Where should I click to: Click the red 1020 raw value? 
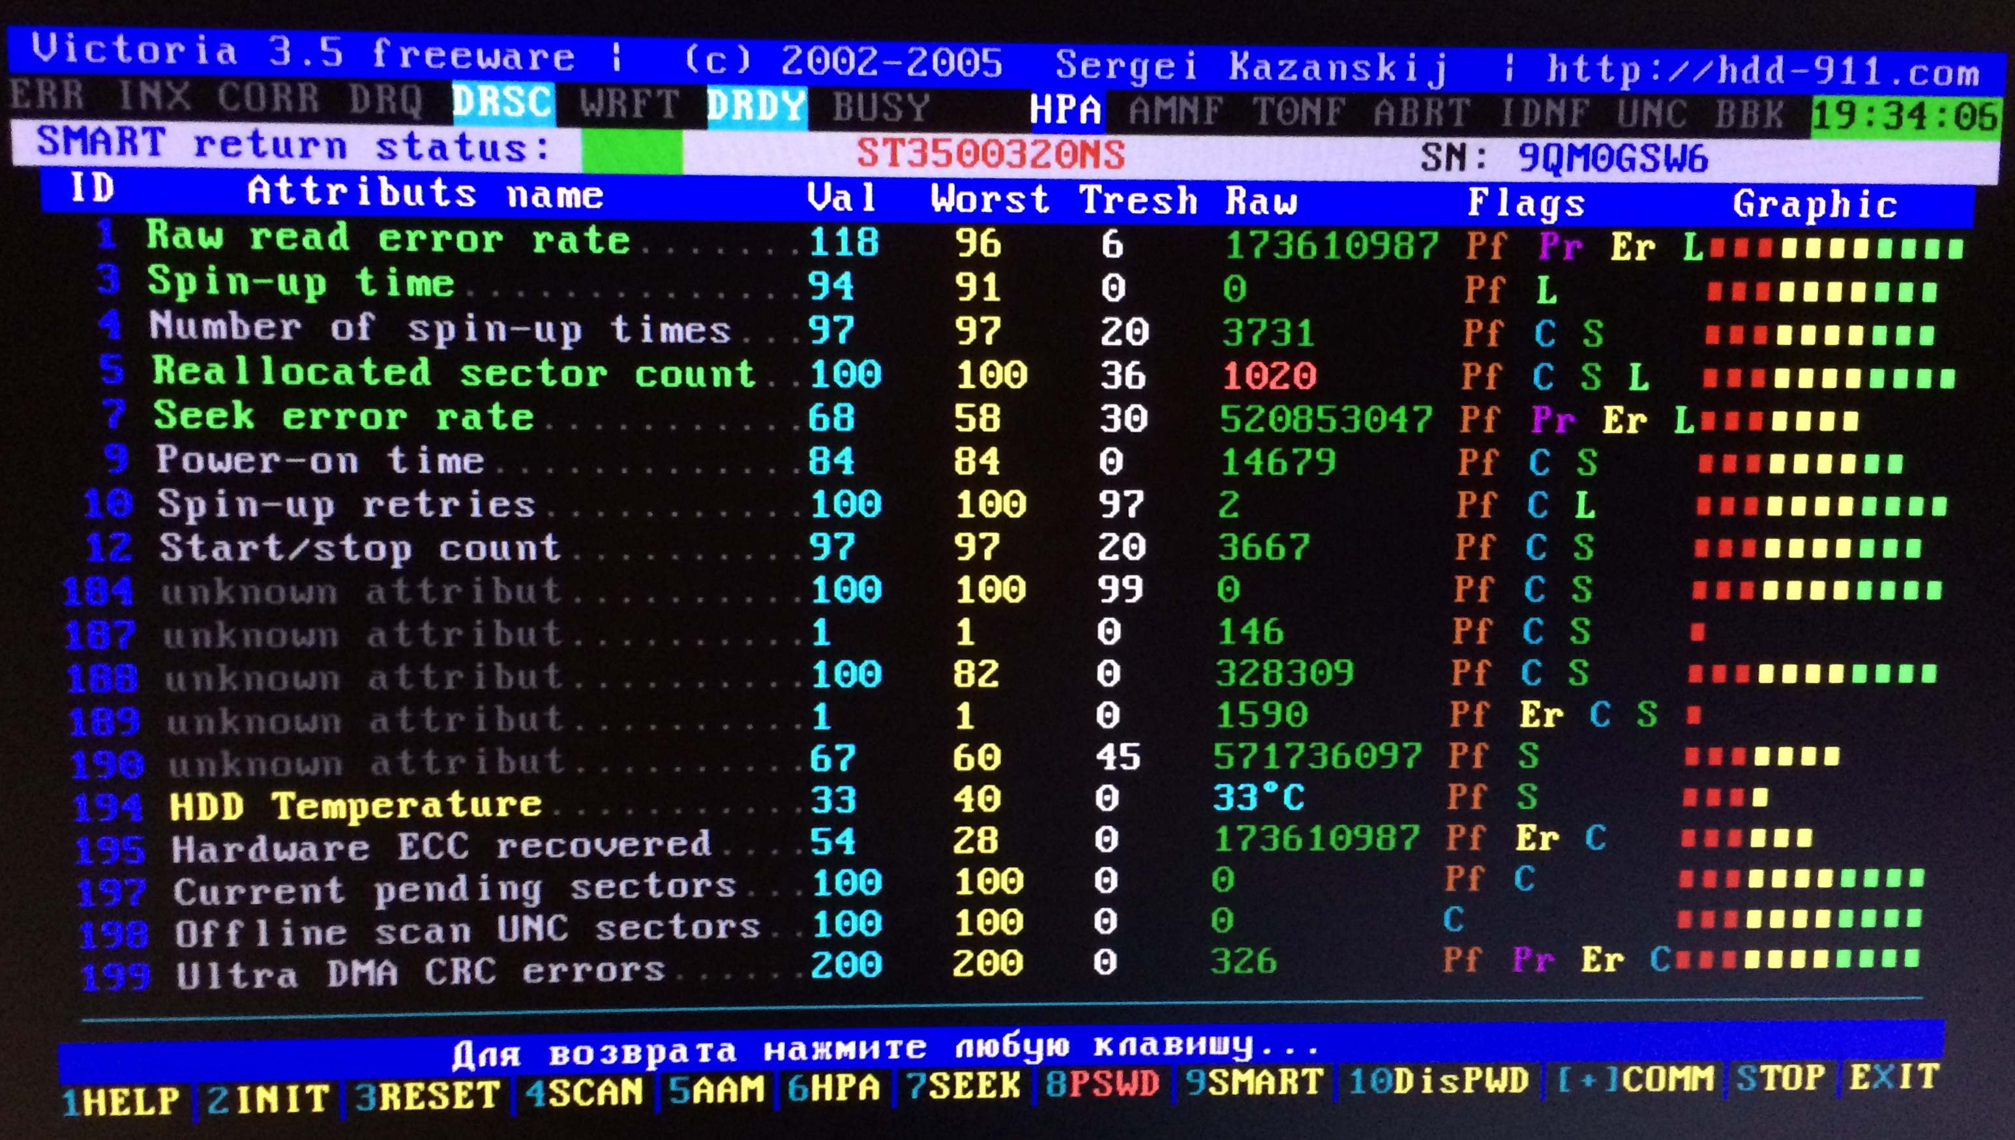[x=1270, y=377]
